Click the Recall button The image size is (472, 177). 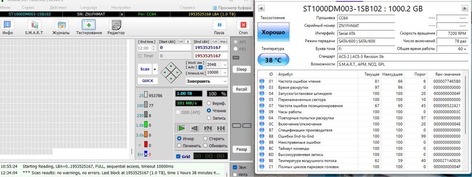(x=241, y=89)
